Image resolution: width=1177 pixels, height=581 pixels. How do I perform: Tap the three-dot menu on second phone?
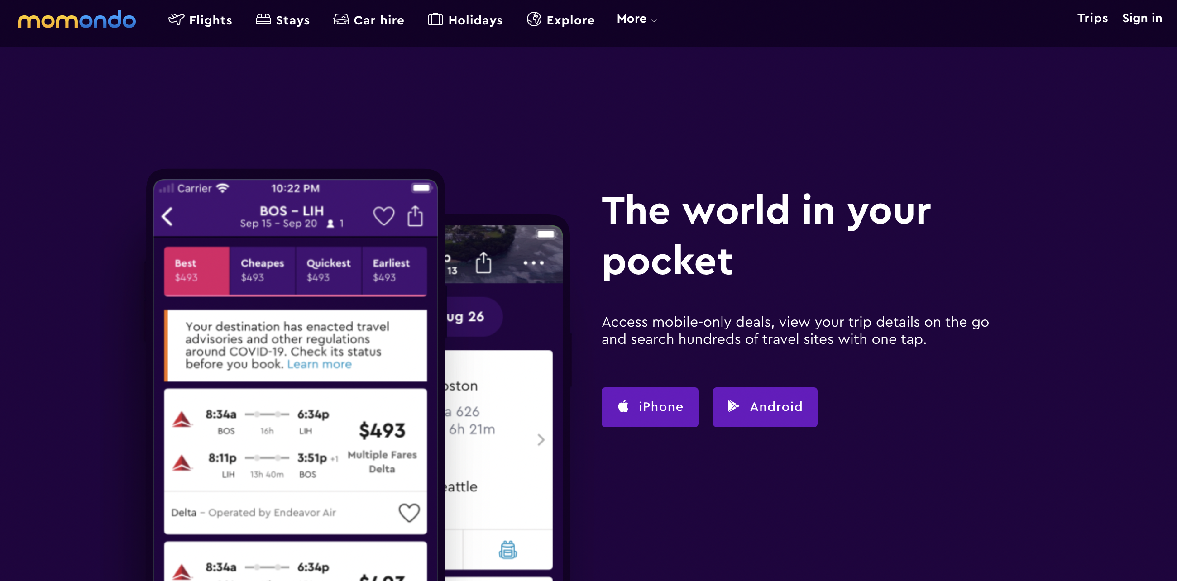(533, 262)
